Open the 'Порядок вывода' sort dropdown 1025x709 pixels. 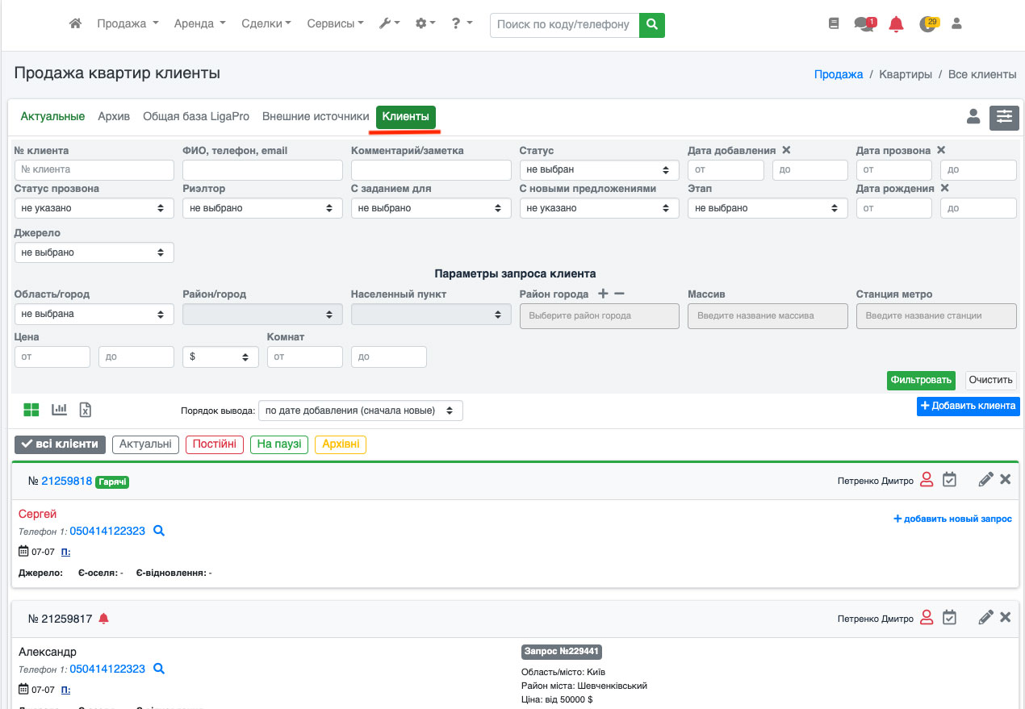tap(360, 411)
